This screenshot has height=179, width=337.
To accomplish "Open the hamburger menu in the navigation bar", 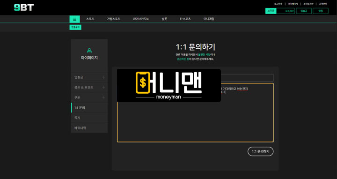I will (74, 19).
